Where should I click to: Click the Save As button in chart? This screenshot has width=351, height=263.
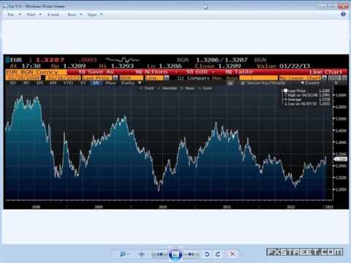pyautogui.click(x=96, y=72)
